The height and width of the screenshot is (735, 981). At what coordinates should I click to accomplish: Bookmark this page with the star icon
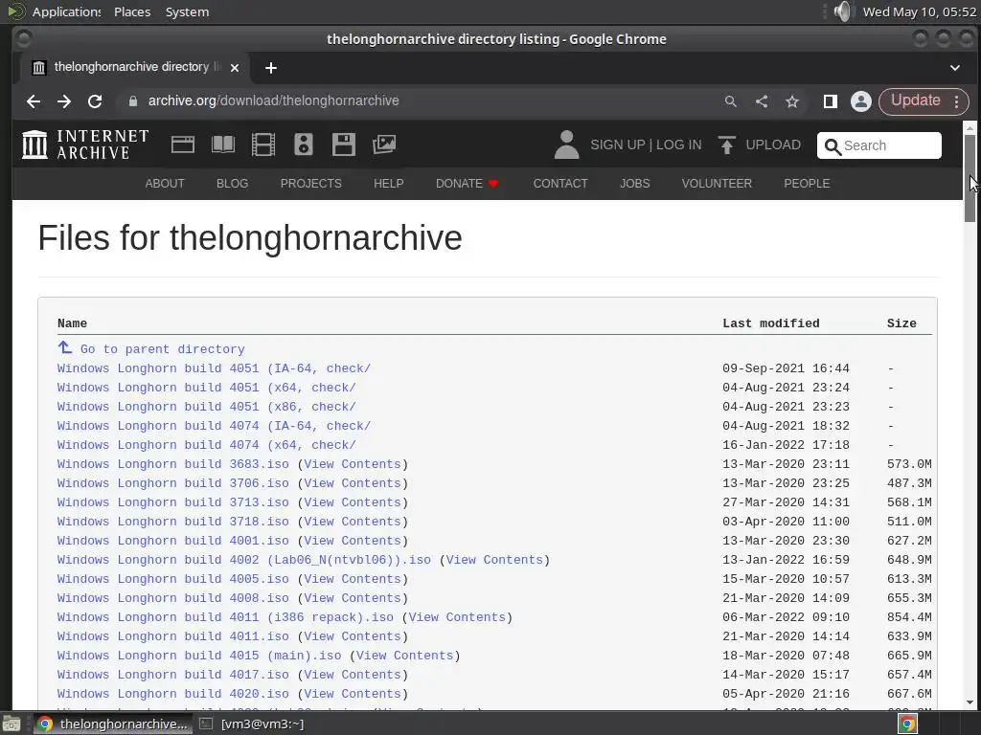point(792,101)
